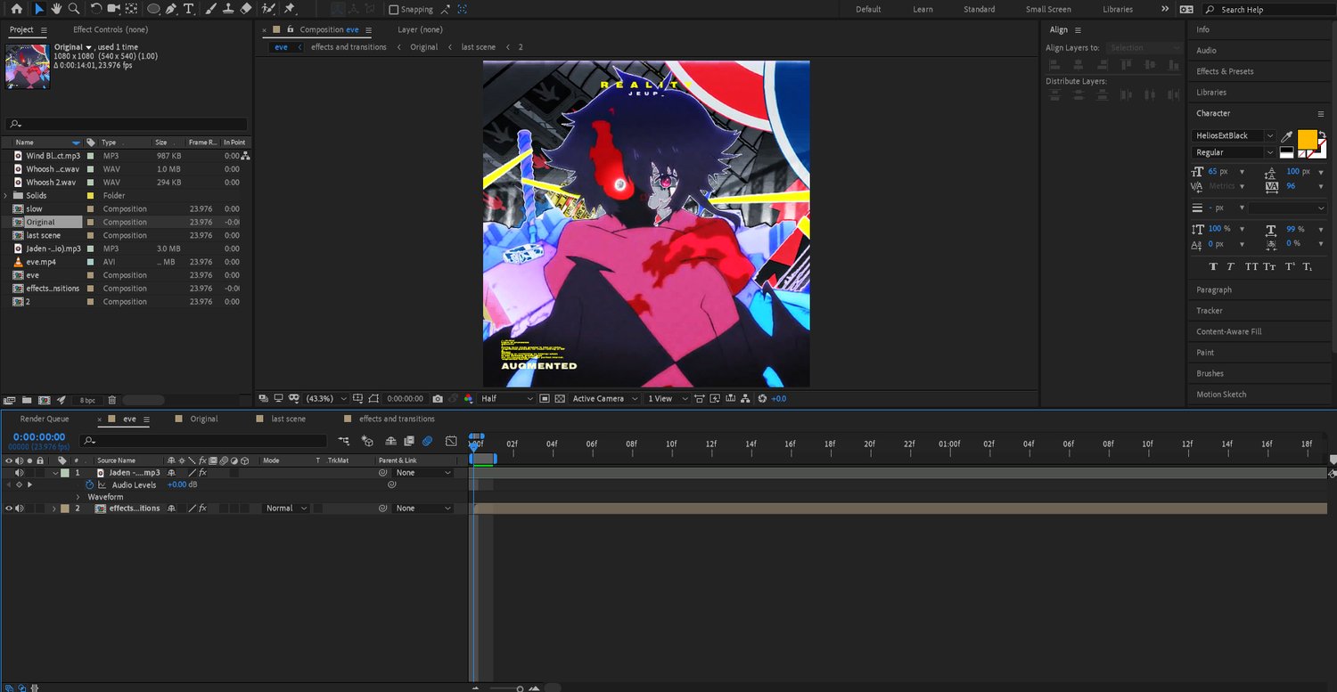The height and width of the screenshot is (692, 1337).
Task: Take a snapshot with the camera icon
Action: coord(438,399)
